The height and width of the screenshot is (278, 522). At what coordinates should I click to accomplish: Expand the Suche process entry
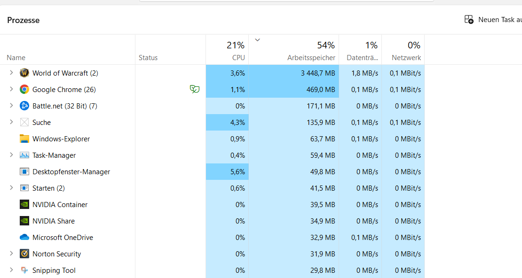coord(11,122)
